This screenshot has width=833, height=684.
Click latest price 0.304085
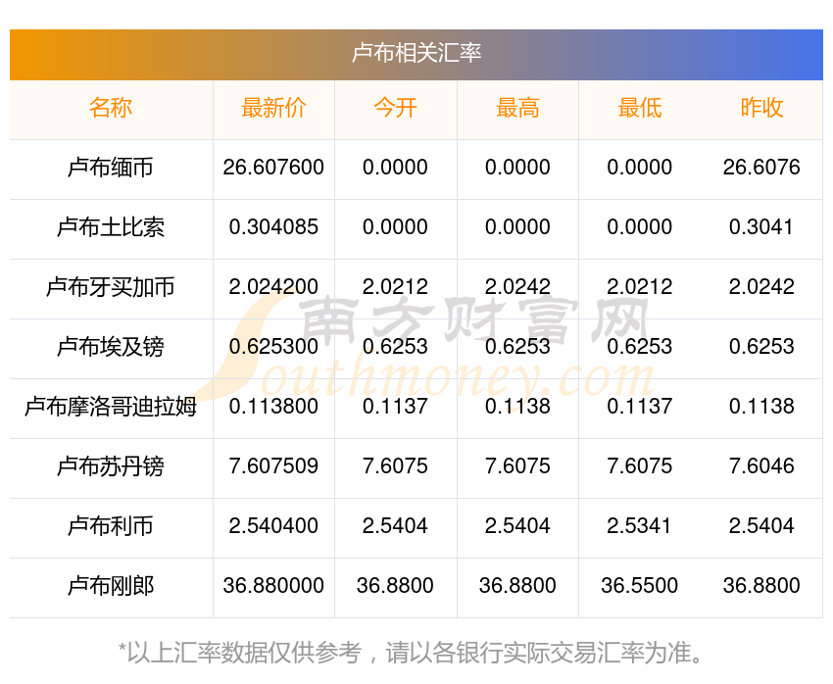pyautogui.click(x=273, y=227)
